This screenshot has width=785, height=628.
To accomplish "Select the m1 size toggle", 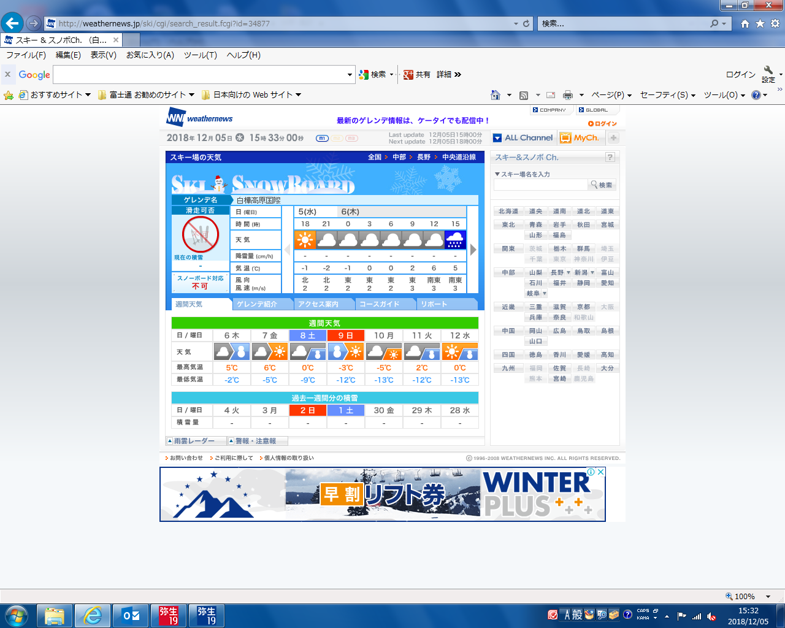I will pos(322,138).
